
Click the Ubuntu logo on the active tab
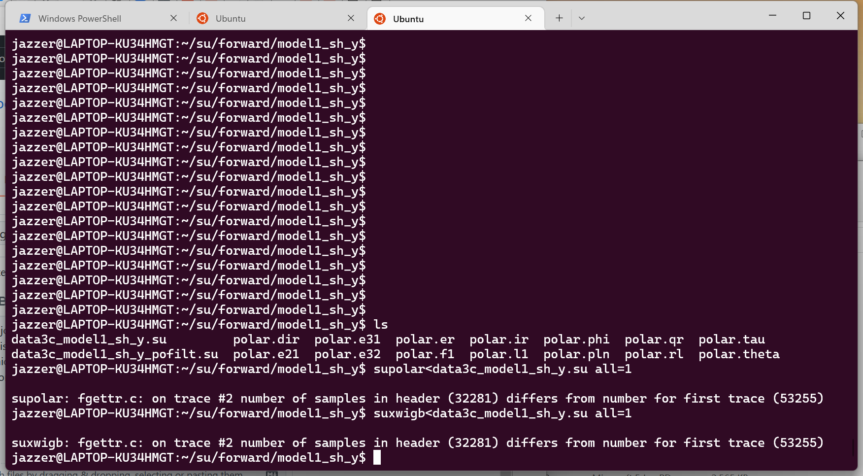[x=379, y=19]
